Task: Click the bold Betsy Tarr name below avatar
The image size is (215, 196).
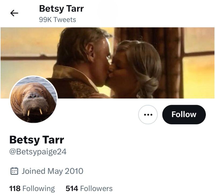Action: coord(37,140)
